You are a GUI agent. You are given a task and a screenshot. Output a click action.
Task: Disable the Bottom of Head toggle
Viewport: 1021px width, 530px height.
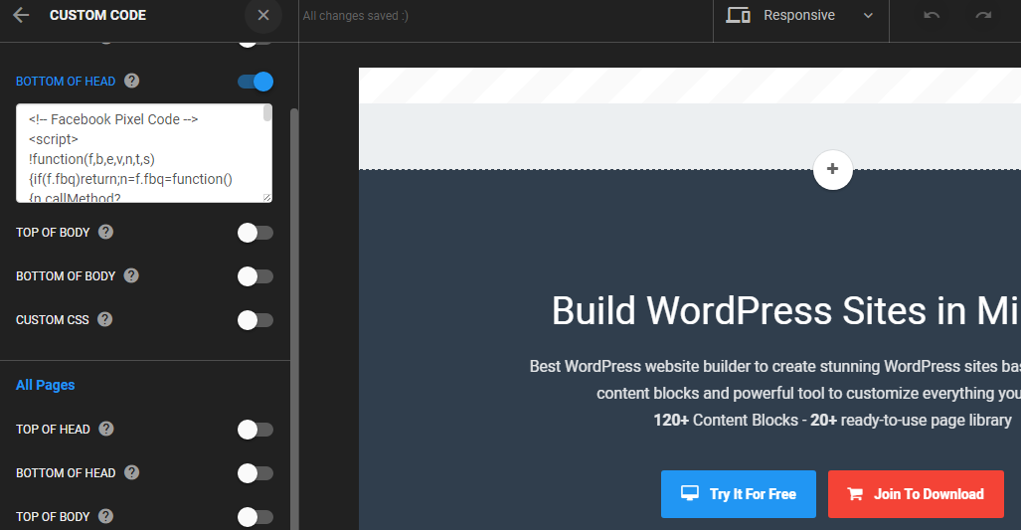[x=255, y=82]
